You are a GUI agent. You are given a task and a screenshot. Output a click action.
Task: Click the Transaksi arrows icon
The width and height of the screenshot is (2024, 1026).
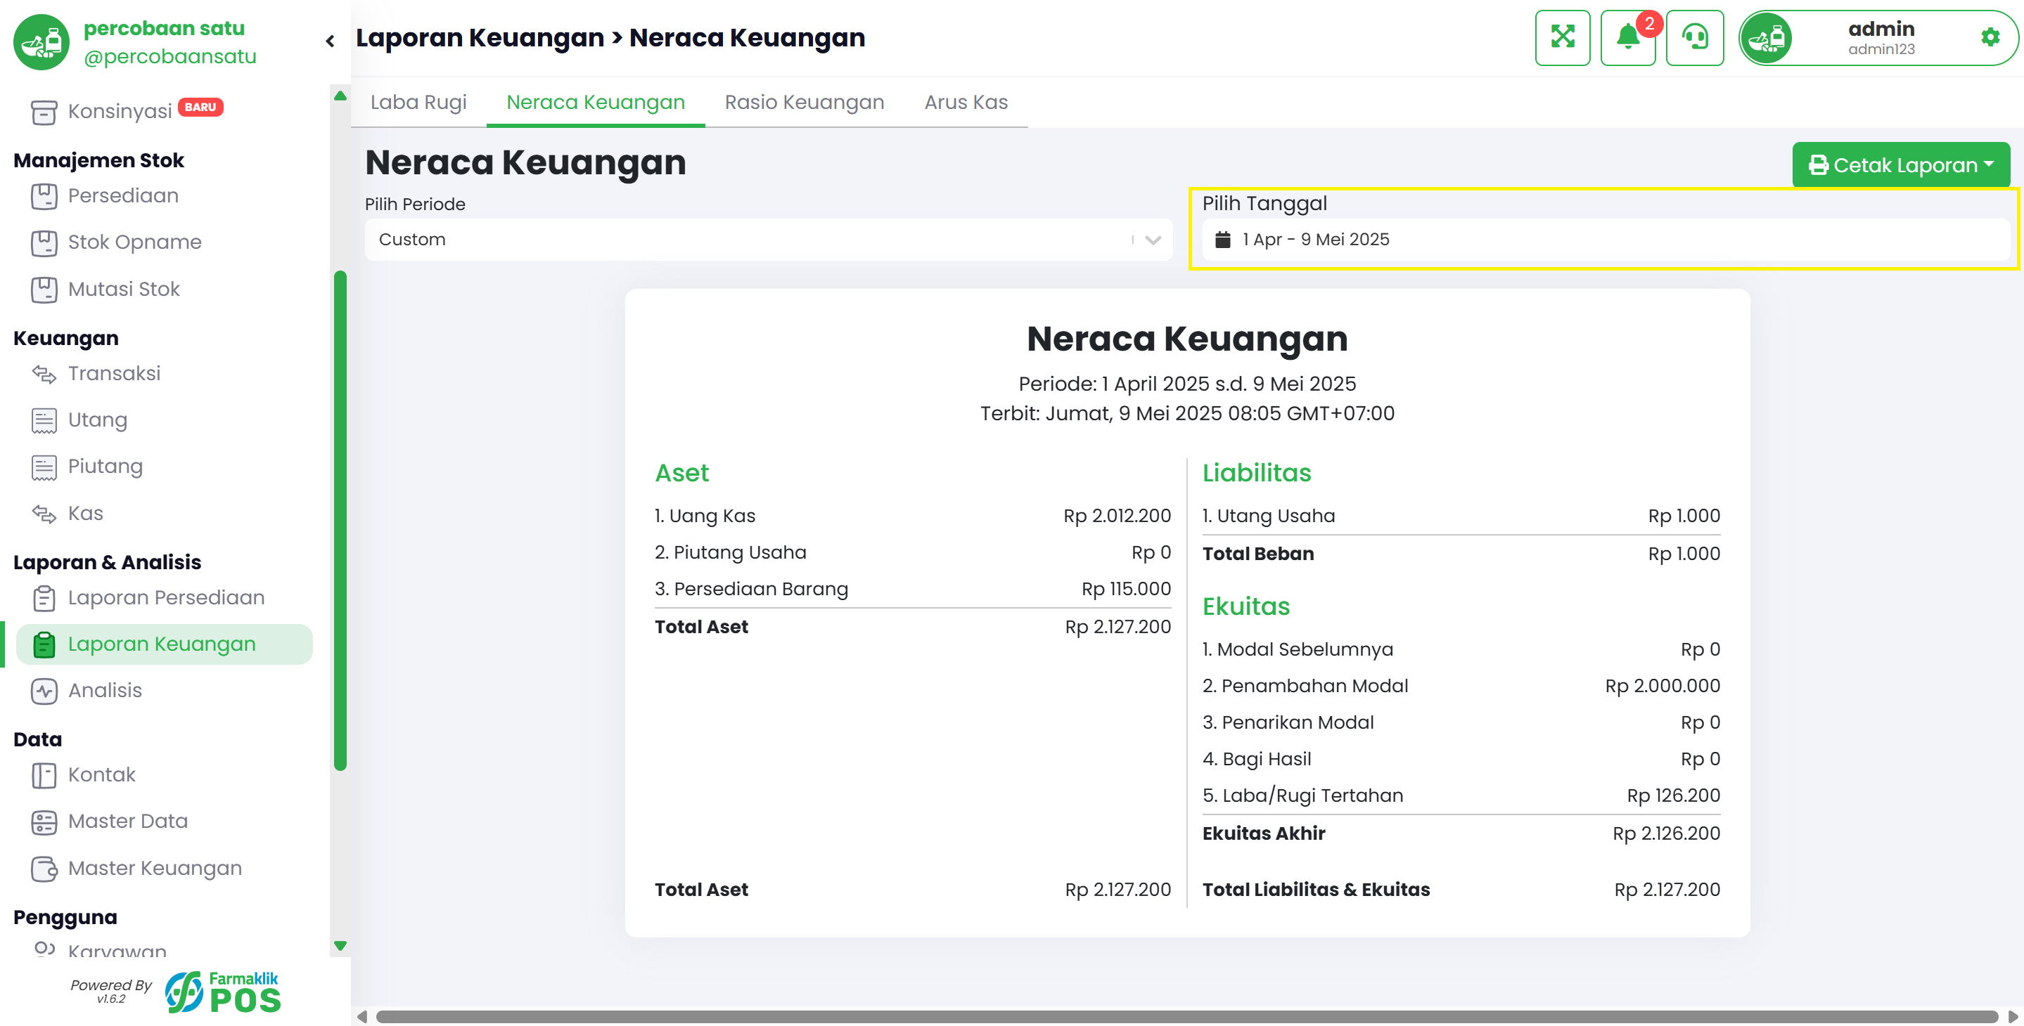coord(44,375)
